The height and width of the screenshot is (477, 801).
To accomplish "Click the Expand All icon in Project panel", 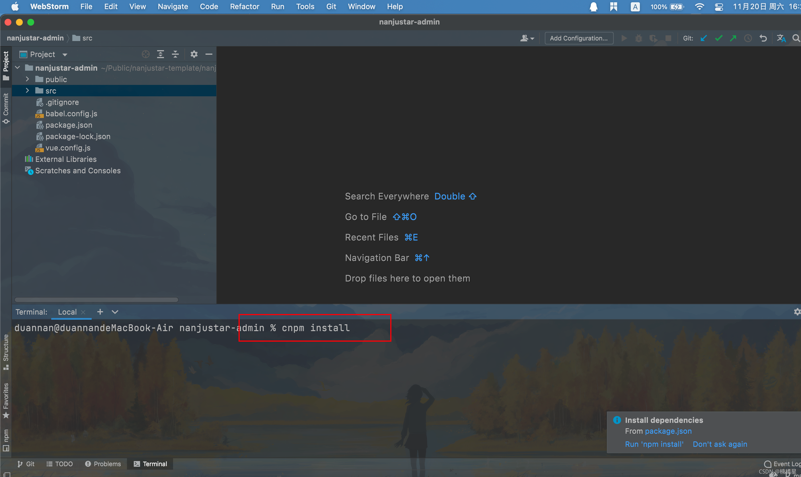I will click(x=161, y=54).
